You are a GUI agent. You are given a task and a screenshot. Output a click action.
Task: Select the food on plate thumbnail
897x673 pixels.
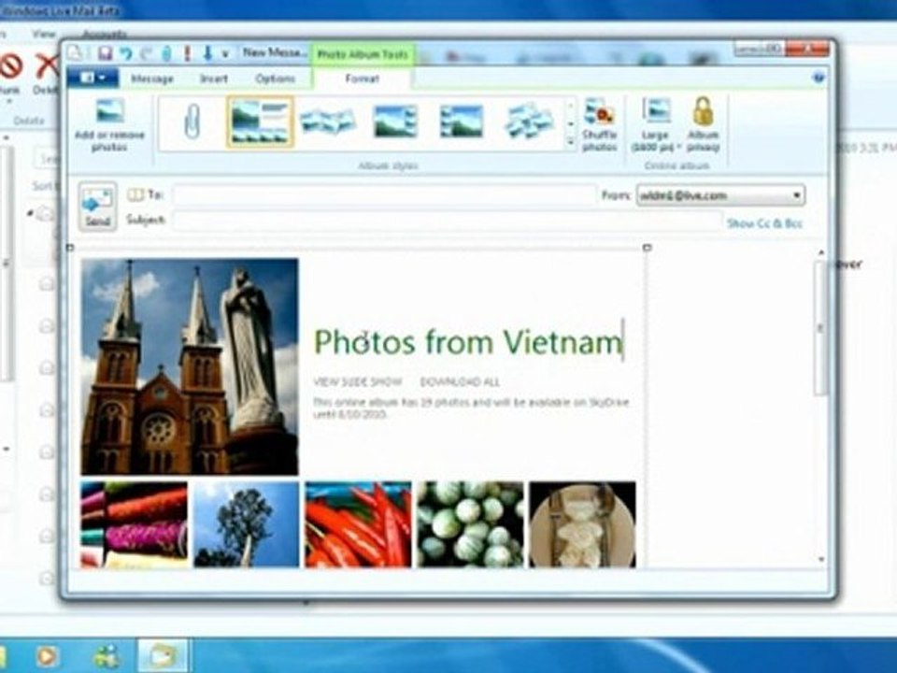pyautogui.click(x=582, y=524)
